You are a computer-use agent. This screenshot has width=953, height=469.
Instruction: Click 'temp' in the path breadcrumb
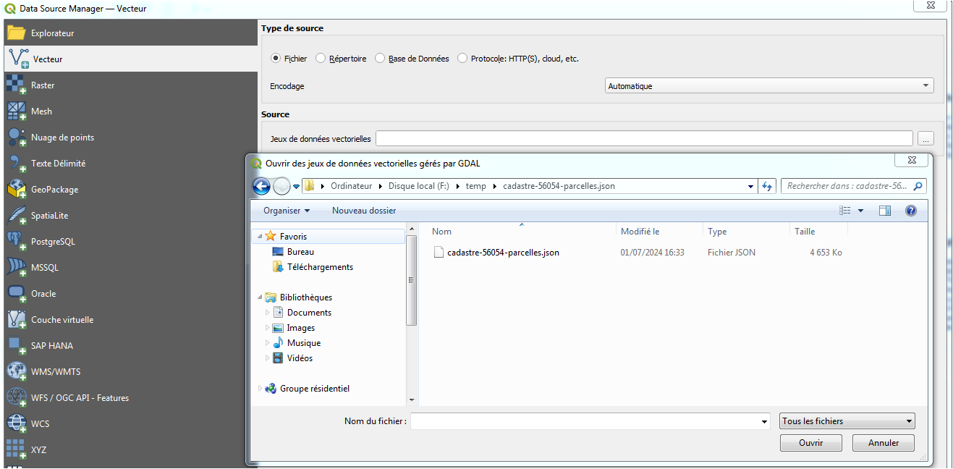pyautogui.click(x=476, y=186)
